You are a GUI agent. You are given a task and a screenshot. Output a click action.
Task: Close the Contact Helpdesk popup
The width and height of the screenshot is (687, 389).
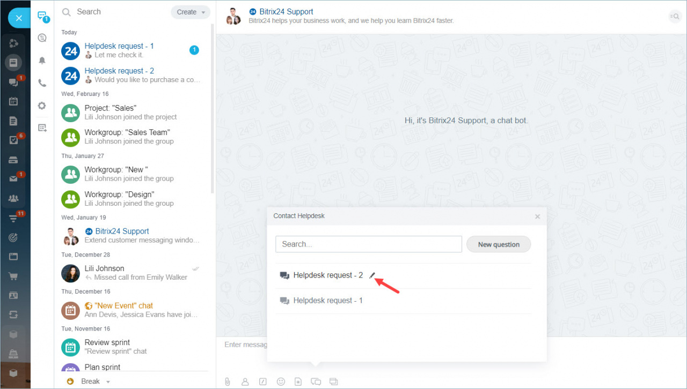coord(537,216)
